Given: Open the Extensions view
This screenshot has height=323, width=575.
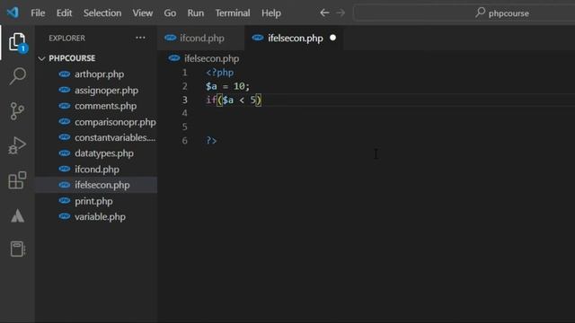Looking at the screenshot, I should tap(17, 180).
